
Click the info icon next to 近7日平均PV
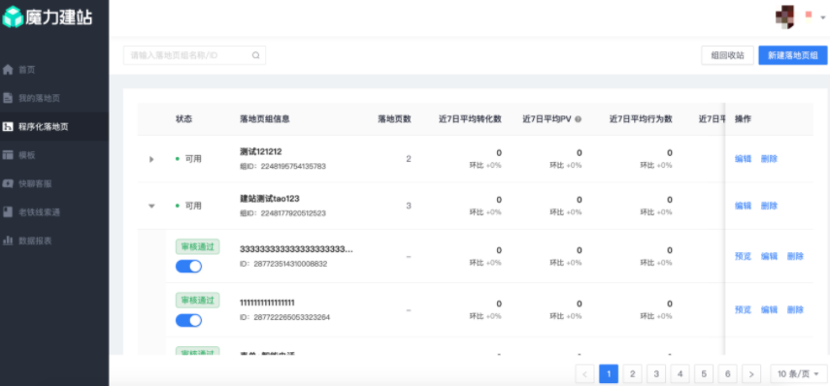point(578,119)
